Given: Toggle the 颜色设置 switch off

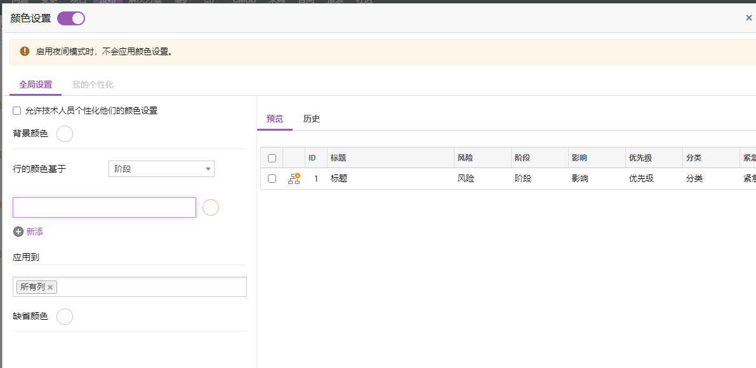Looking at the screenshot, I should (71, 18).
